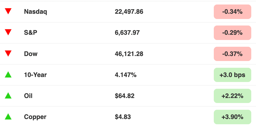The image size is (256, 127).
Task: Select the Nasdaq value 22,497.86
Action: point(129,11)
